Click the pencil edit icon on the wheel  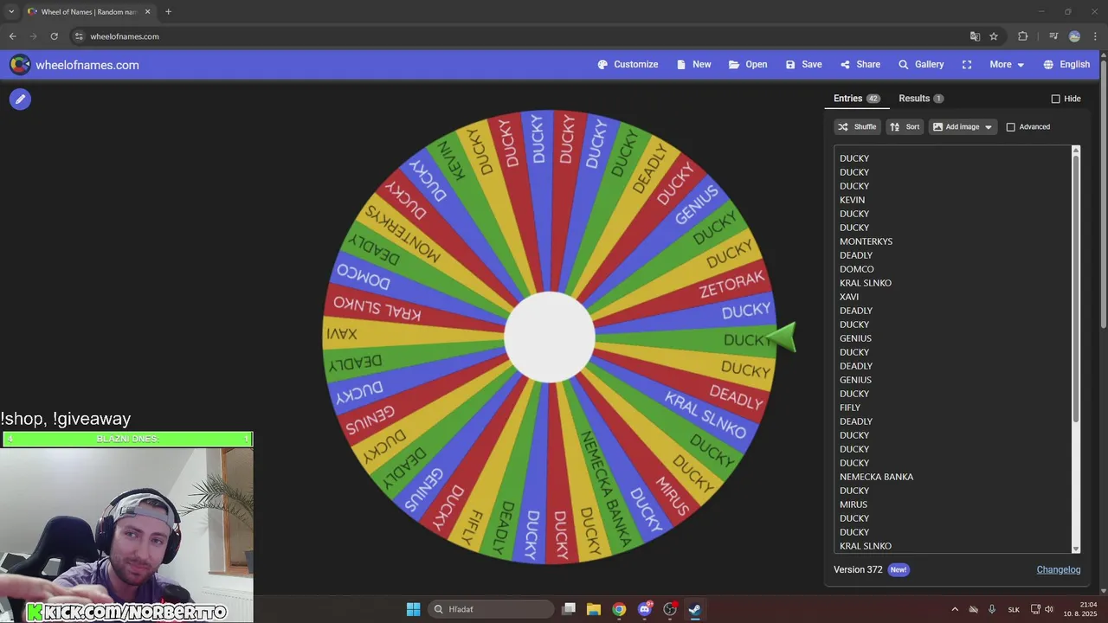click(x=20, y=100)
